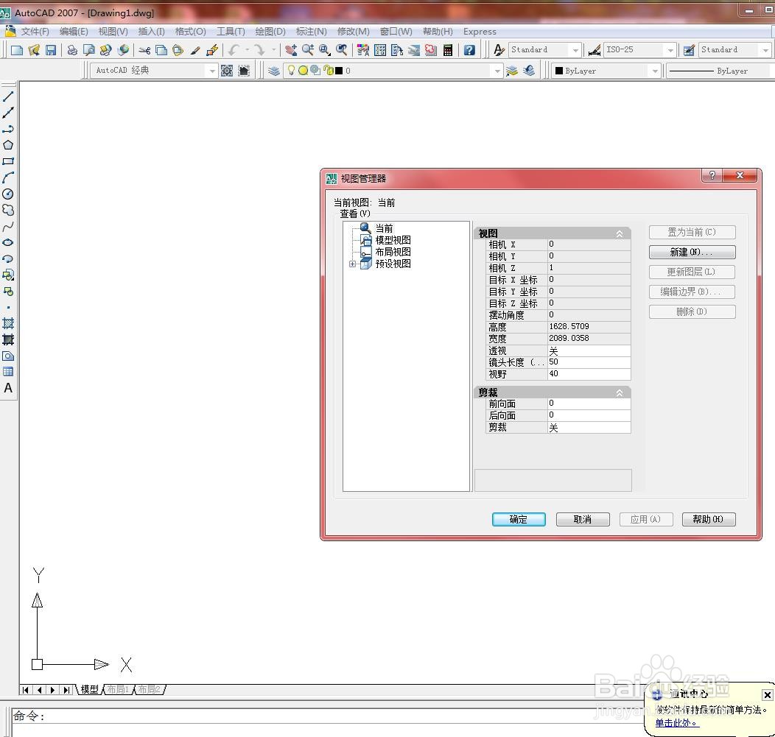775x737 pixels.
Task: Select the Polygon tool
Action: click(8, 145)
